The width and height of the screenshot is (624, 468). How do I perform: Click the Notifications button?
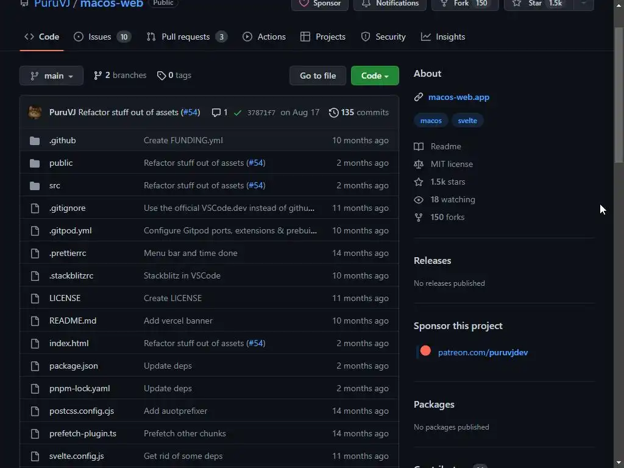390,4
